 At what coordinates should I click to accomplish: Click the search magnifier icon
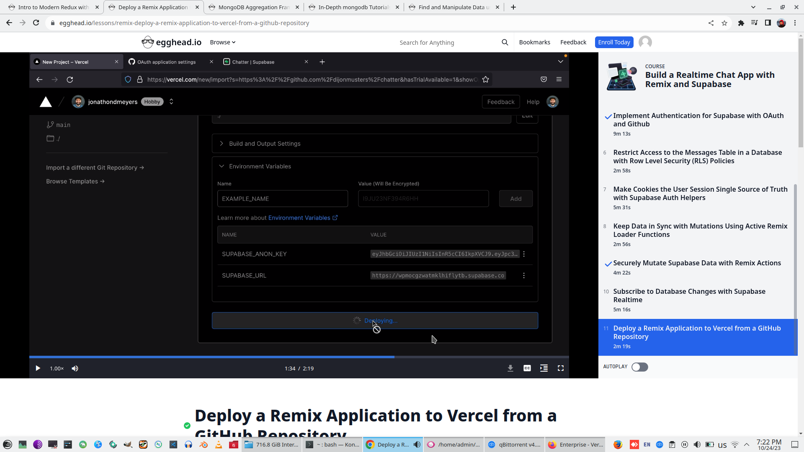click(x=505, y=42)
